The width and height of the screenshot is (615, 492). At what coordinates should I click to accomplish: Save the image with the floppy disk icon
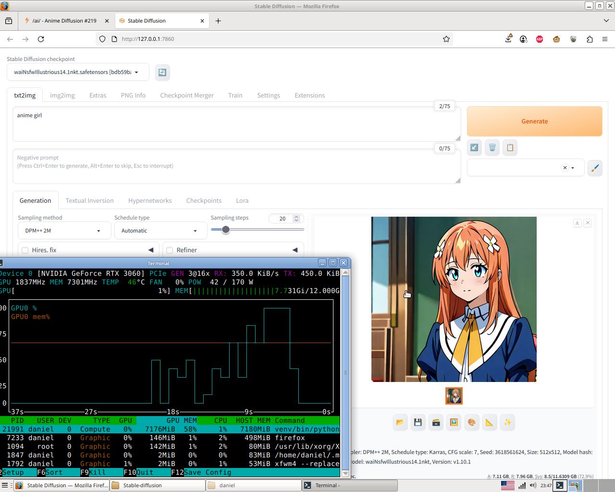[418, 422]
